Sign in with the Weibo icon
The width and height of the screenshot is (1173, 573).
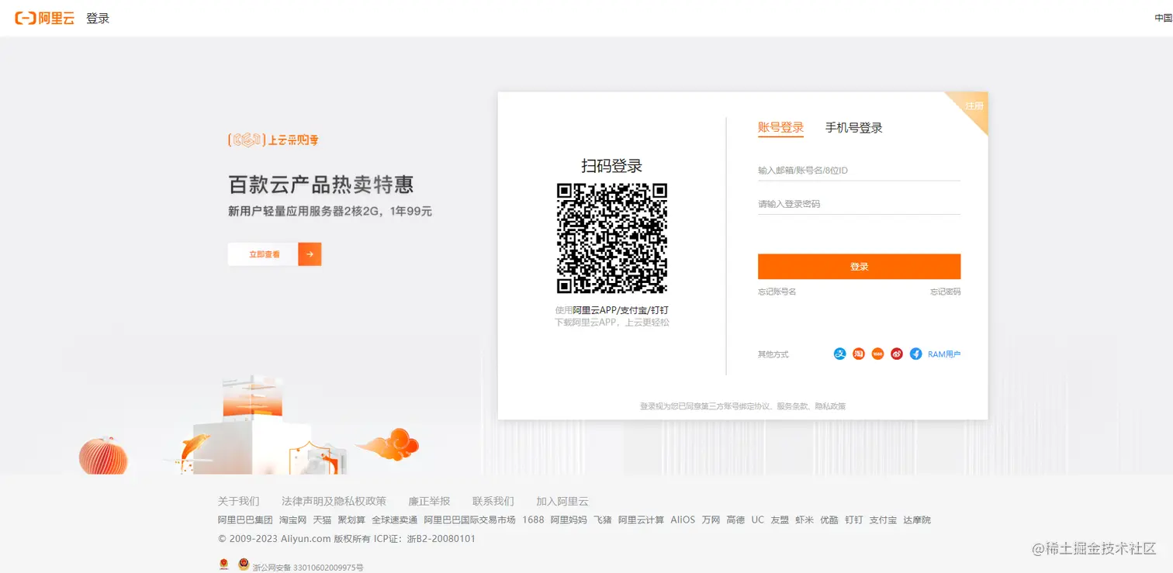[897, 354]
